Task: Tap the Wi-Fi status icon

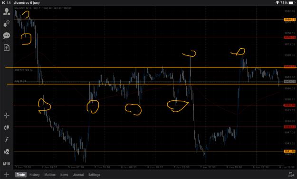Action: (x=278, y=3)
